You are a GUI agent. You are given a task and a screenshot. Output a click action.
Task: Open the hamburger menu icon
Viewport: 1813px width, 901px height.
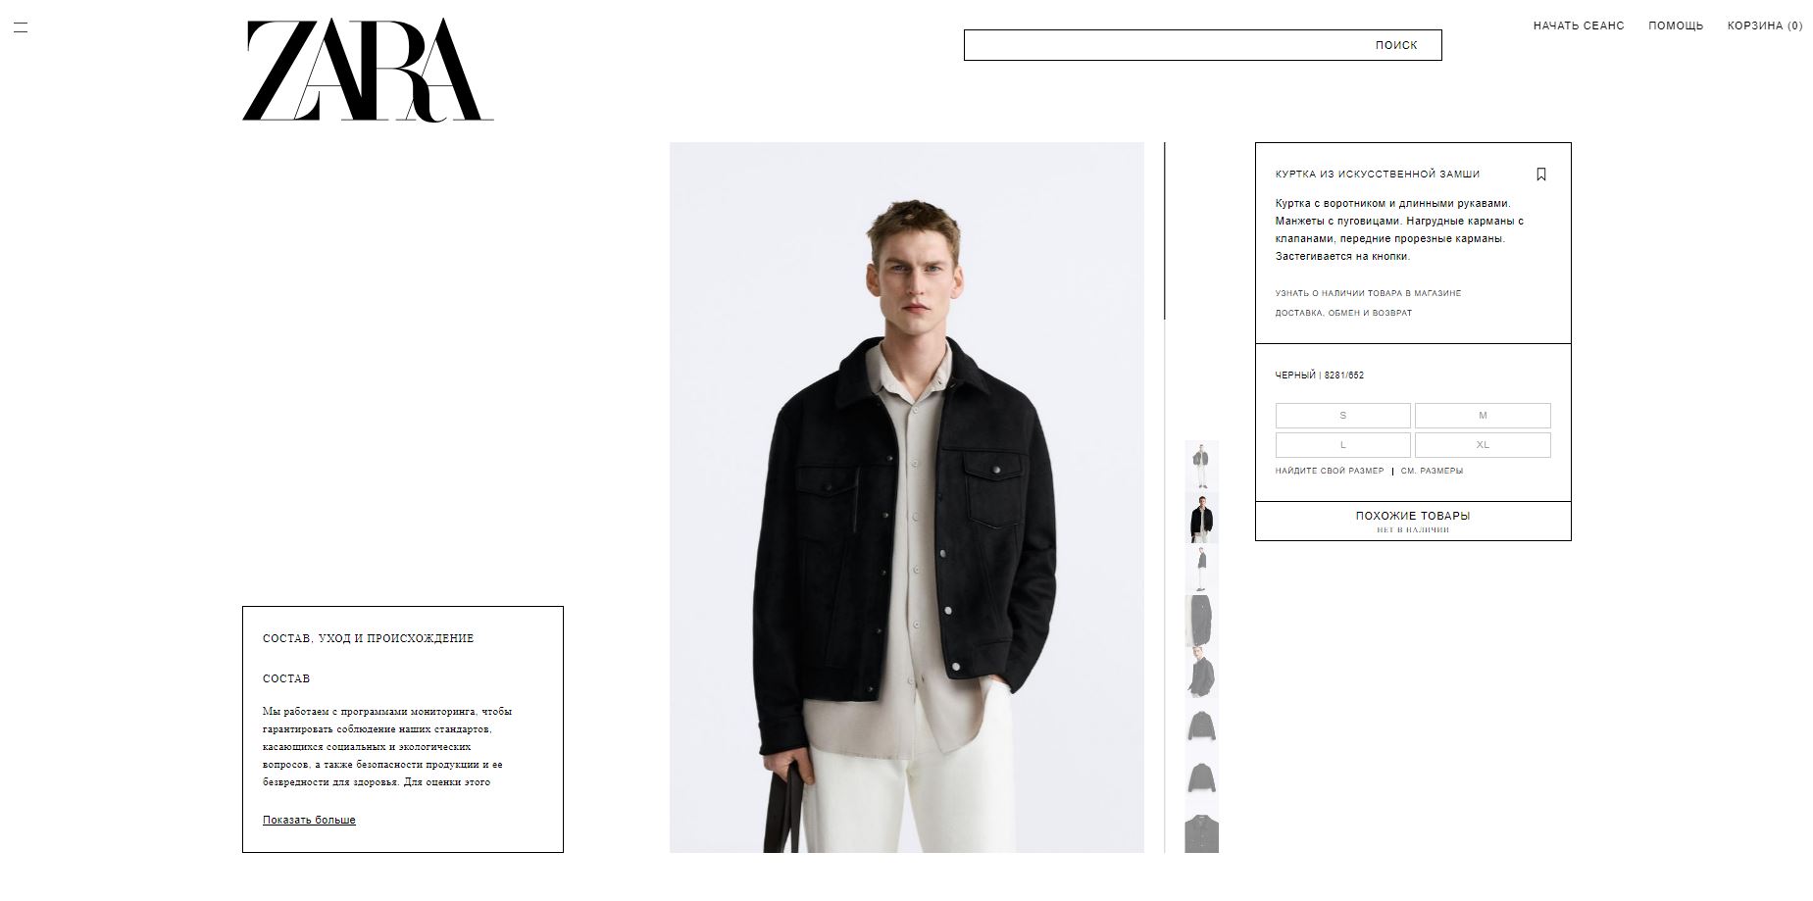[x=21, y=27]
